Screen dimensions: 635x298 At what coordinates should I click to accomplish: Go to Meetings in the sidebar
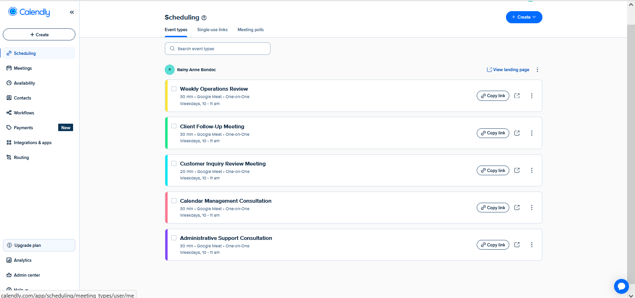click(39, 68)
